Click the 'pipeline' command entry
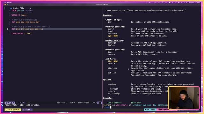204x114 pixels. click(113, 68)
